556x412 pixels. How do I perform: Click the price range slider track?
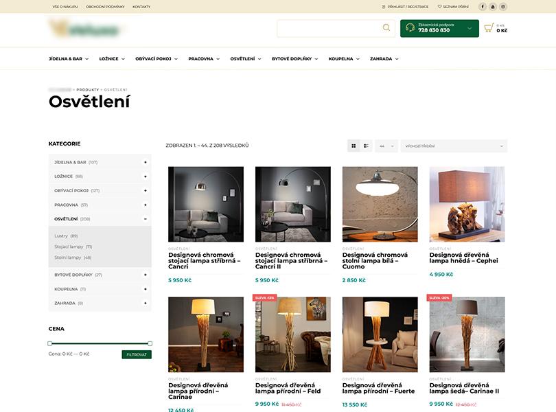[100, 343]
